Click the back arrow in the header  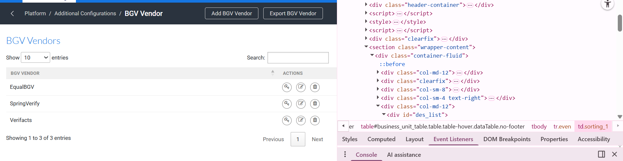pyautogui.click(x=12, y=13)
